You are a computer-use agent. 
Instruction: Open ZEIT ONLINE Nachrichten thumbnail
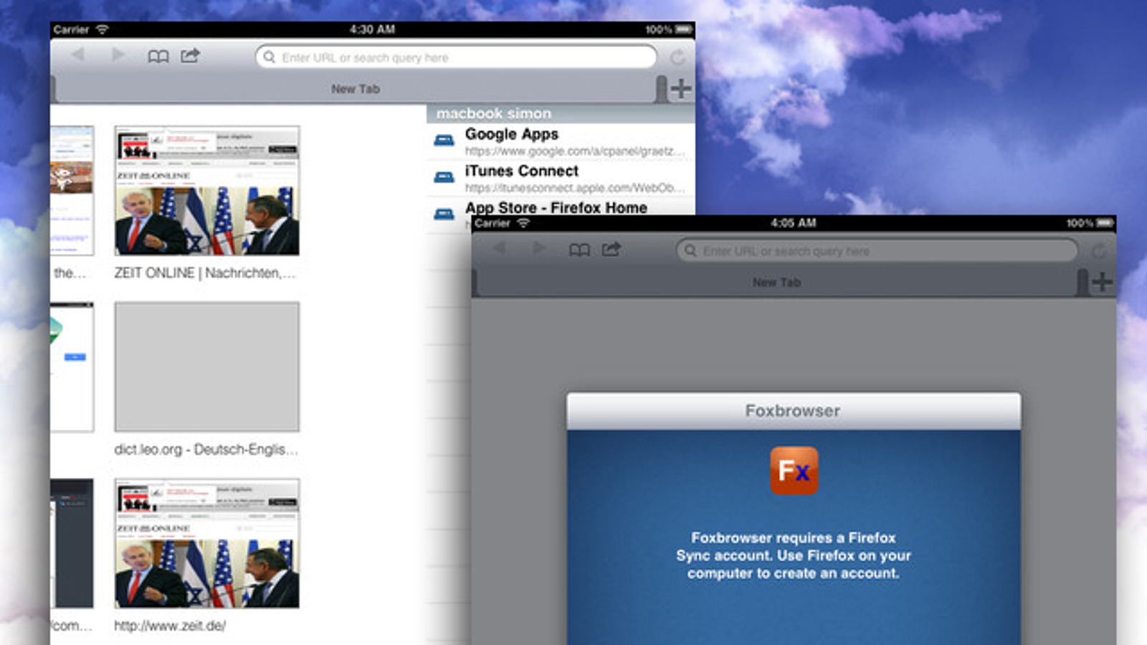[207, 191]
